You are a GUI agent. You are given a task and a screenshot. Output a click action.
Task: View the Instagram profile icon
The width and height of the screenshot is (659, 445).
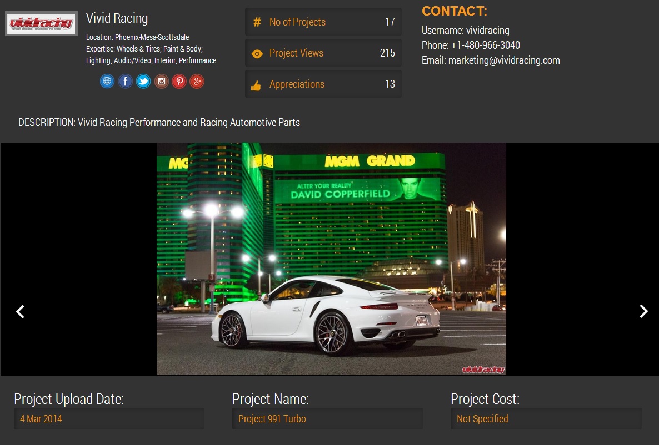[161, 81]
